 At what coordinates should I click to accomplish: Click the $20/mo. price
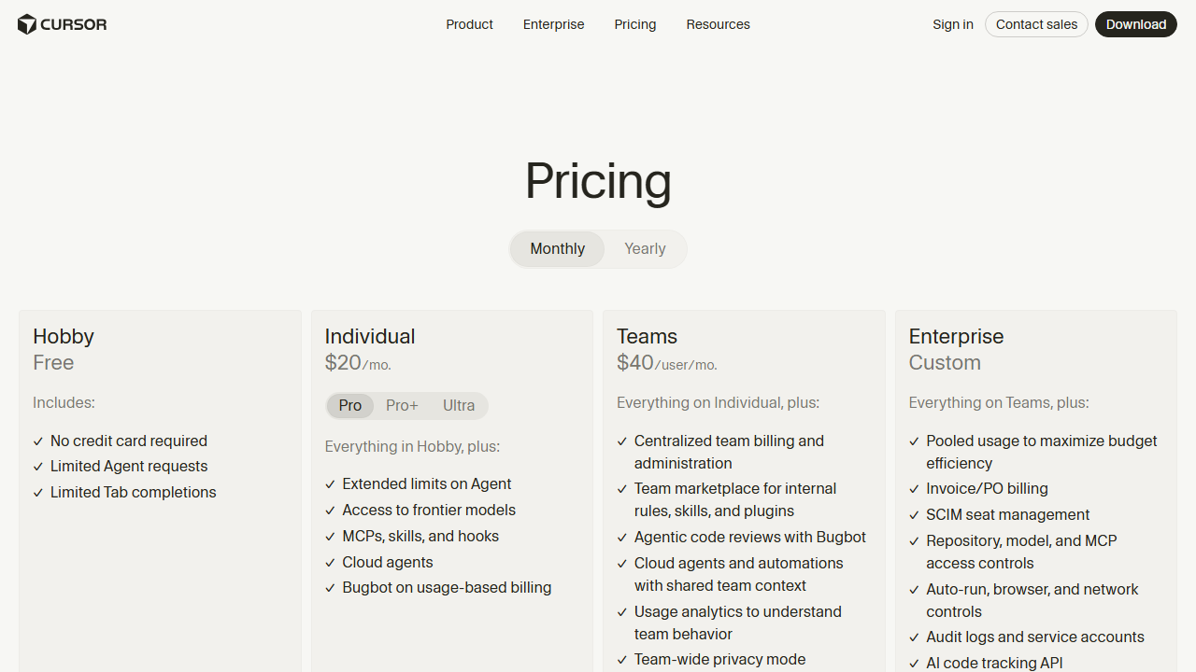(x=358, y=363)
